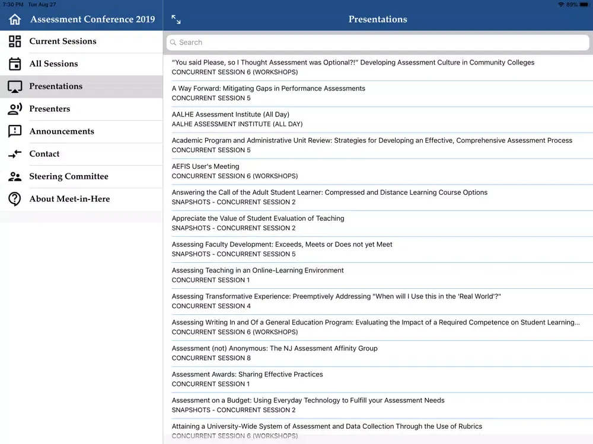Open A Way Forward: Mitigating Gaps presentation

pos(378,94)
